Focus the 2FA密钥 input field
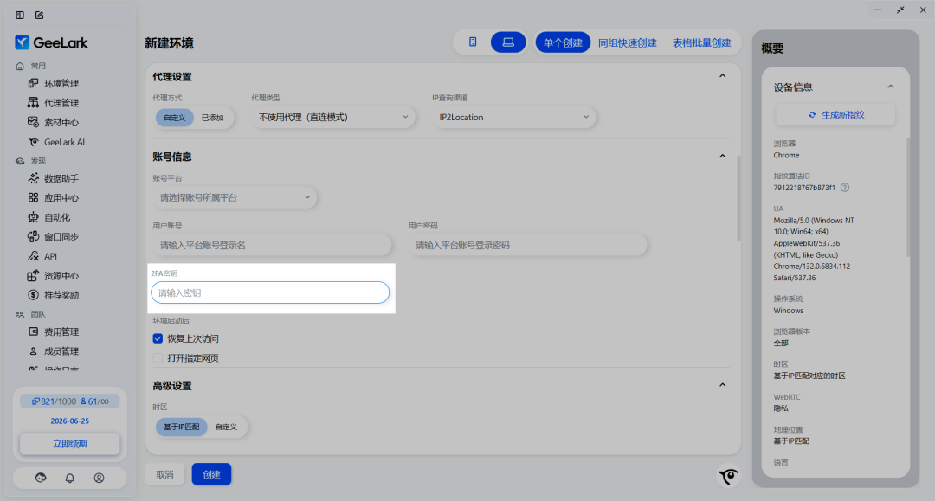 270,292
